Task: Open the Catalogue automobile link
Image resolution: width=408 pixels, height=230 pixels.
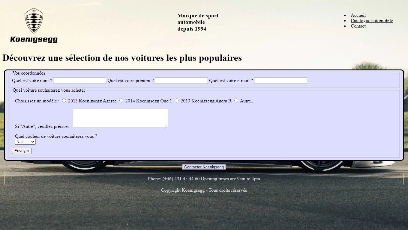Action: click(x=372, y=21)
